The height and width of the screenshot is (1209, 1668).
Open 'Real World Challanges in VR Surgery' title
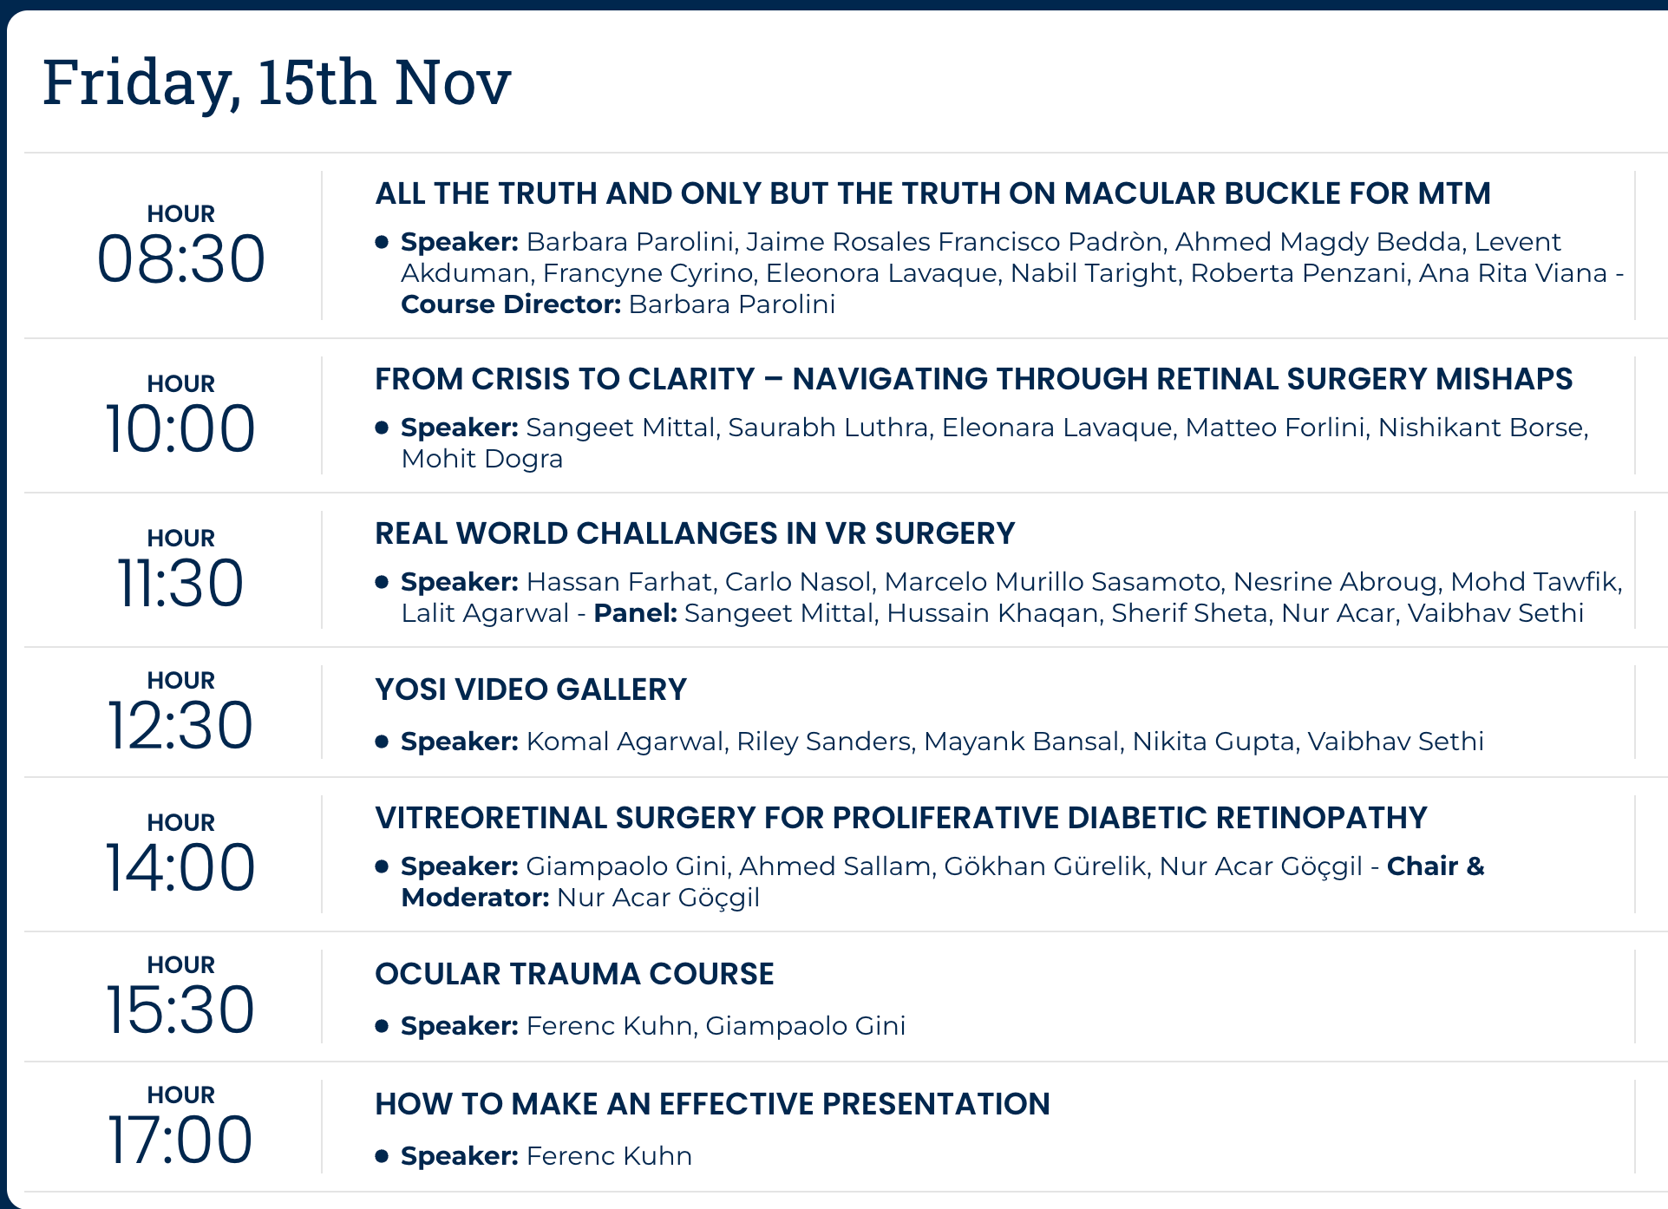(695, 533)
